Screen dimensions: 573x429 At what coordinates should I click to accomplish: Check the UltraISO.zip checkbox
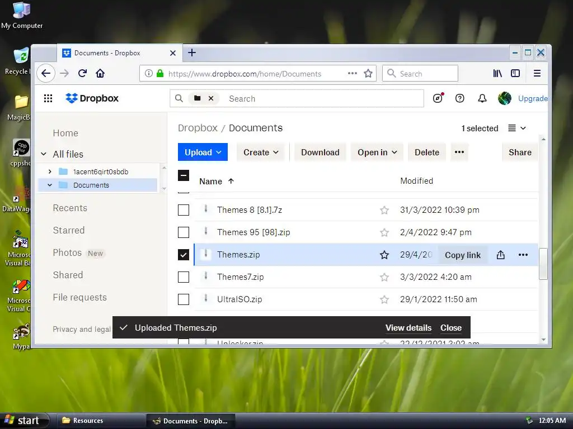[184, 299]
